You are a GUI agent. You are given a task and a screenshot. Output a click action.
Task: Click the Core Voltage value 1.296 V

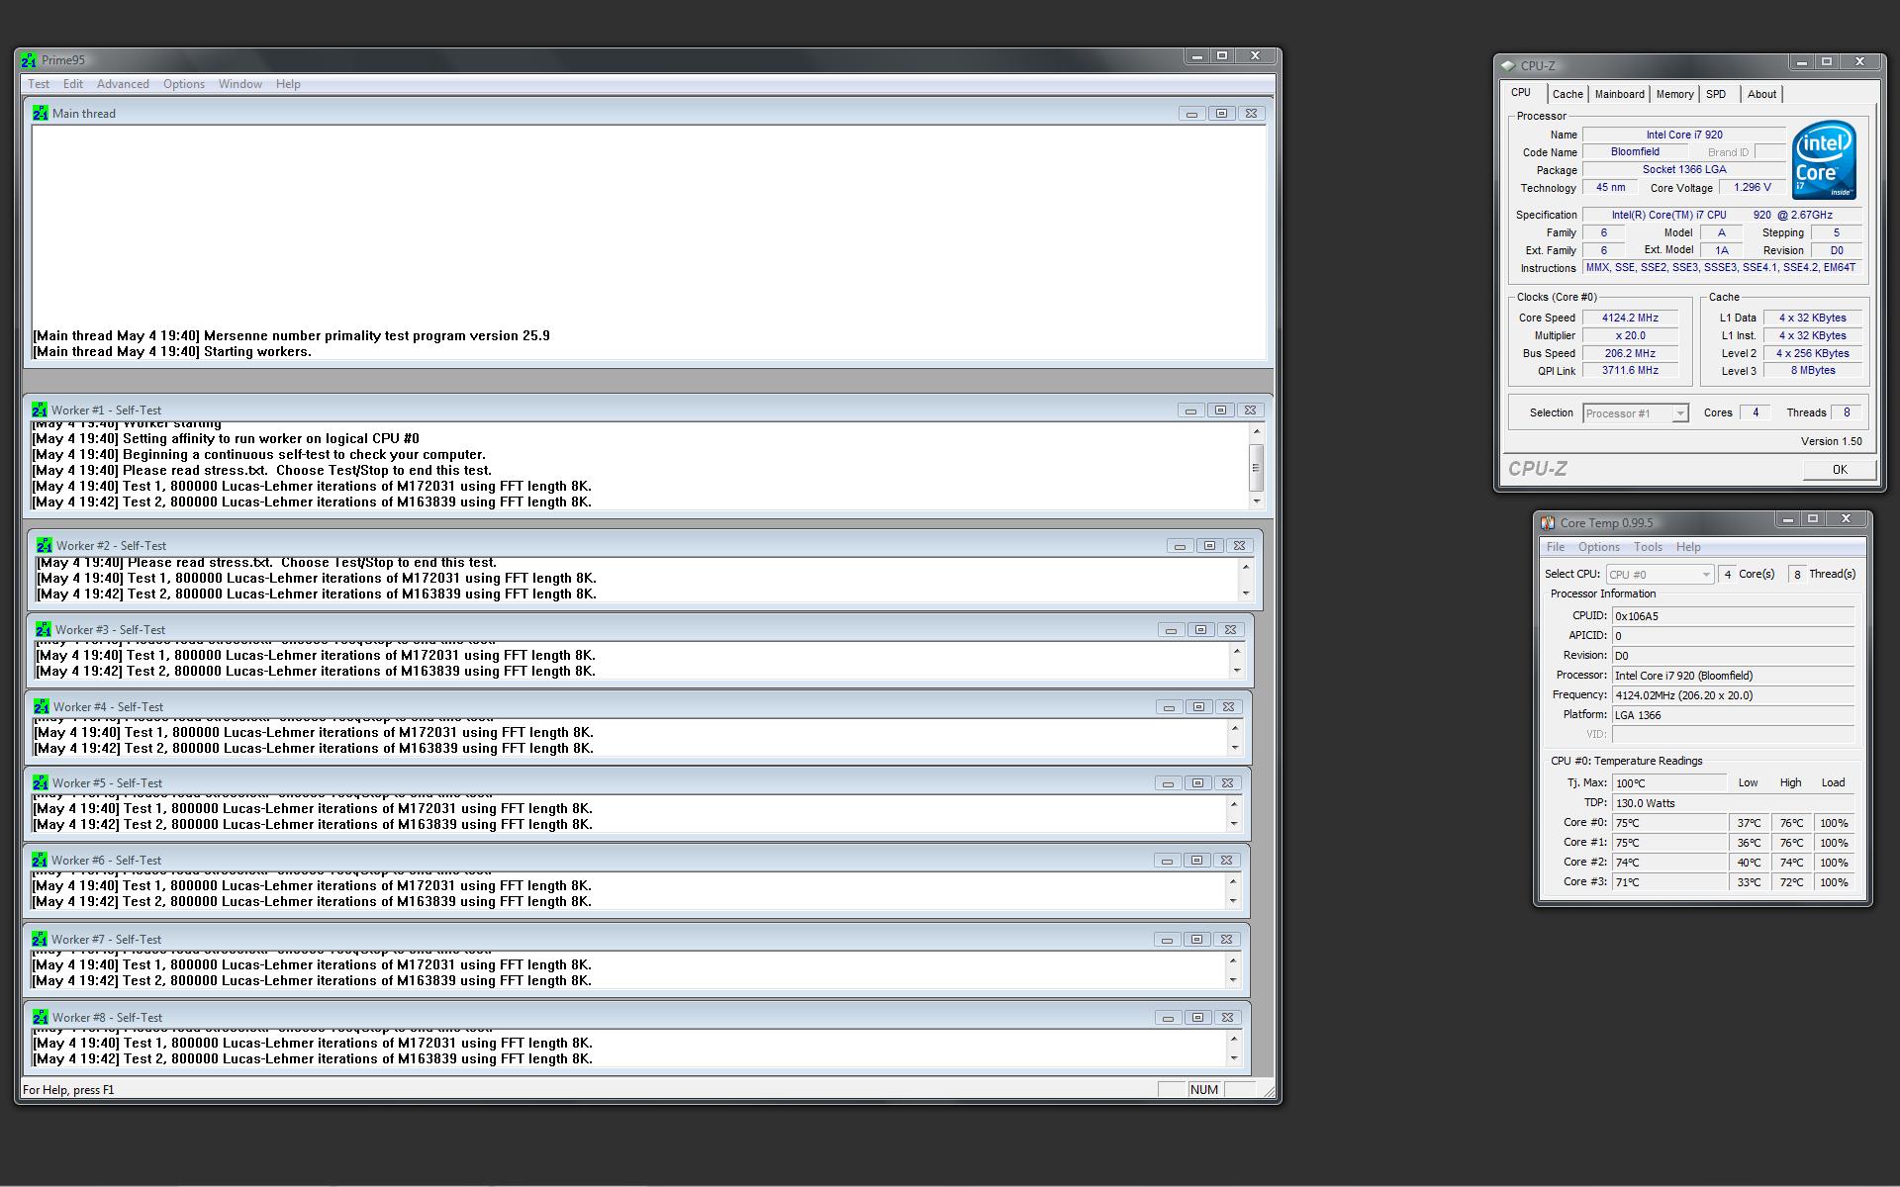[x=1752, y=187]
